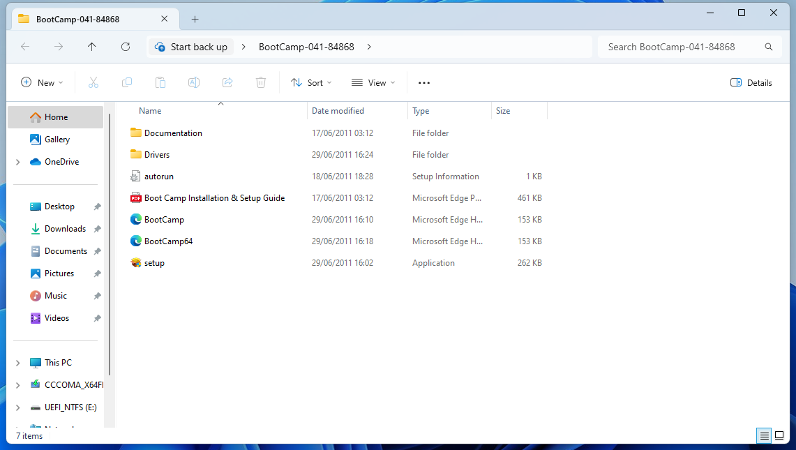The height and width of the screenshot is (450, 796).
Task: Open the See more ellipsis menu
Action: [x=424, y=83]
